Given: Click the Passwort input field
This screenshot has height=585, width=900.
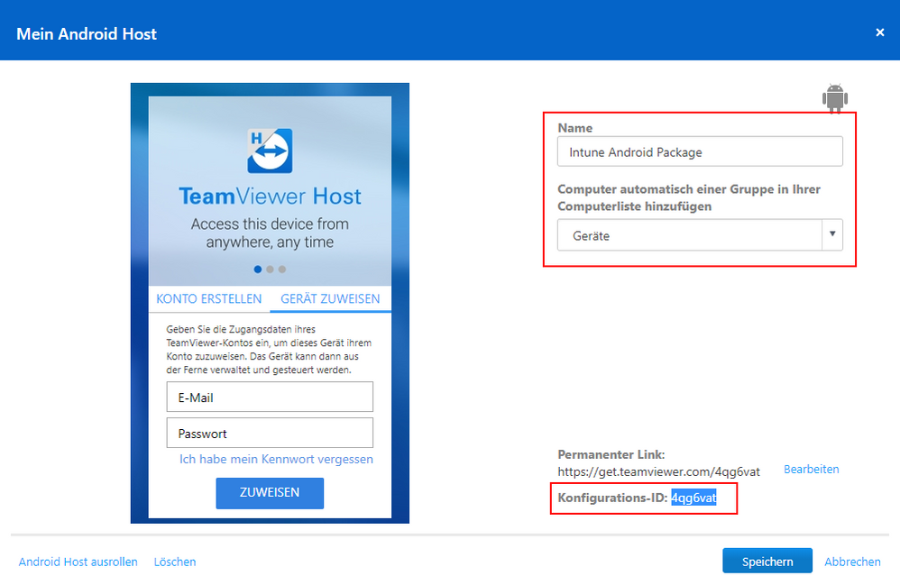Looking at the screenshot, I should point(270,433).
